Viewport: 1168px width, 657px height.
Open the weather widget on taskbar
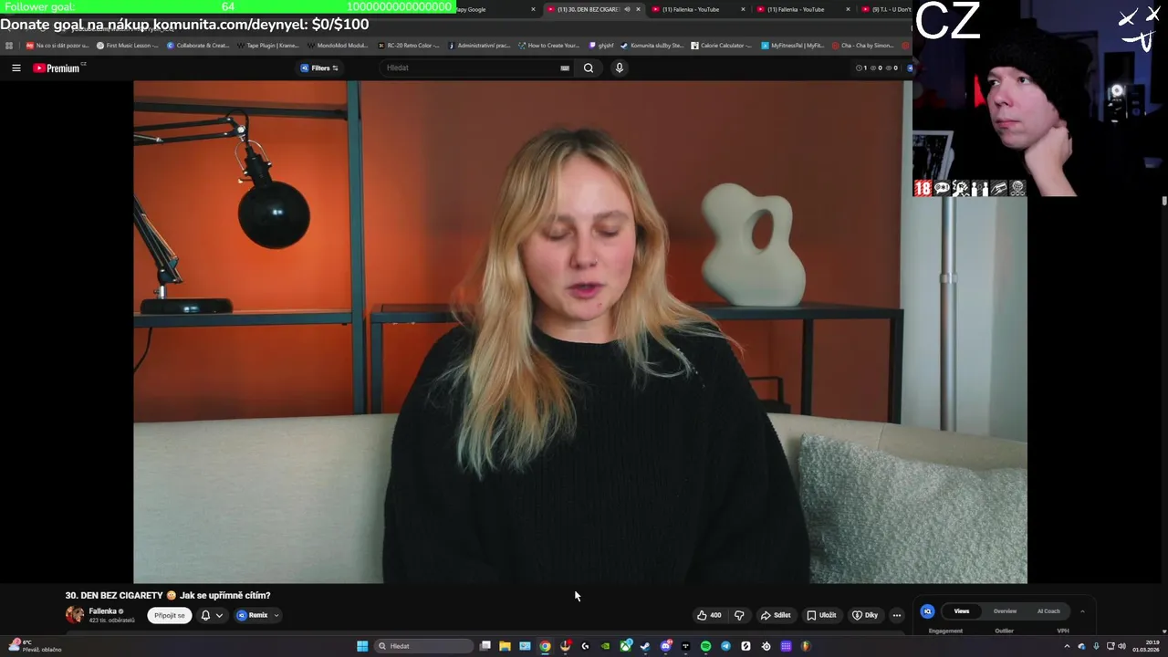35,646
